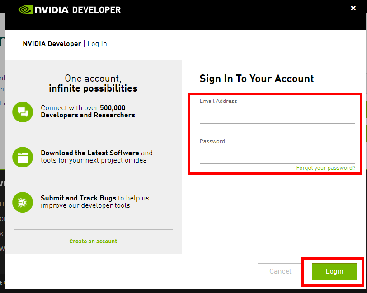Focus the Password input field
Screen dimensions: 367x293
278,155
